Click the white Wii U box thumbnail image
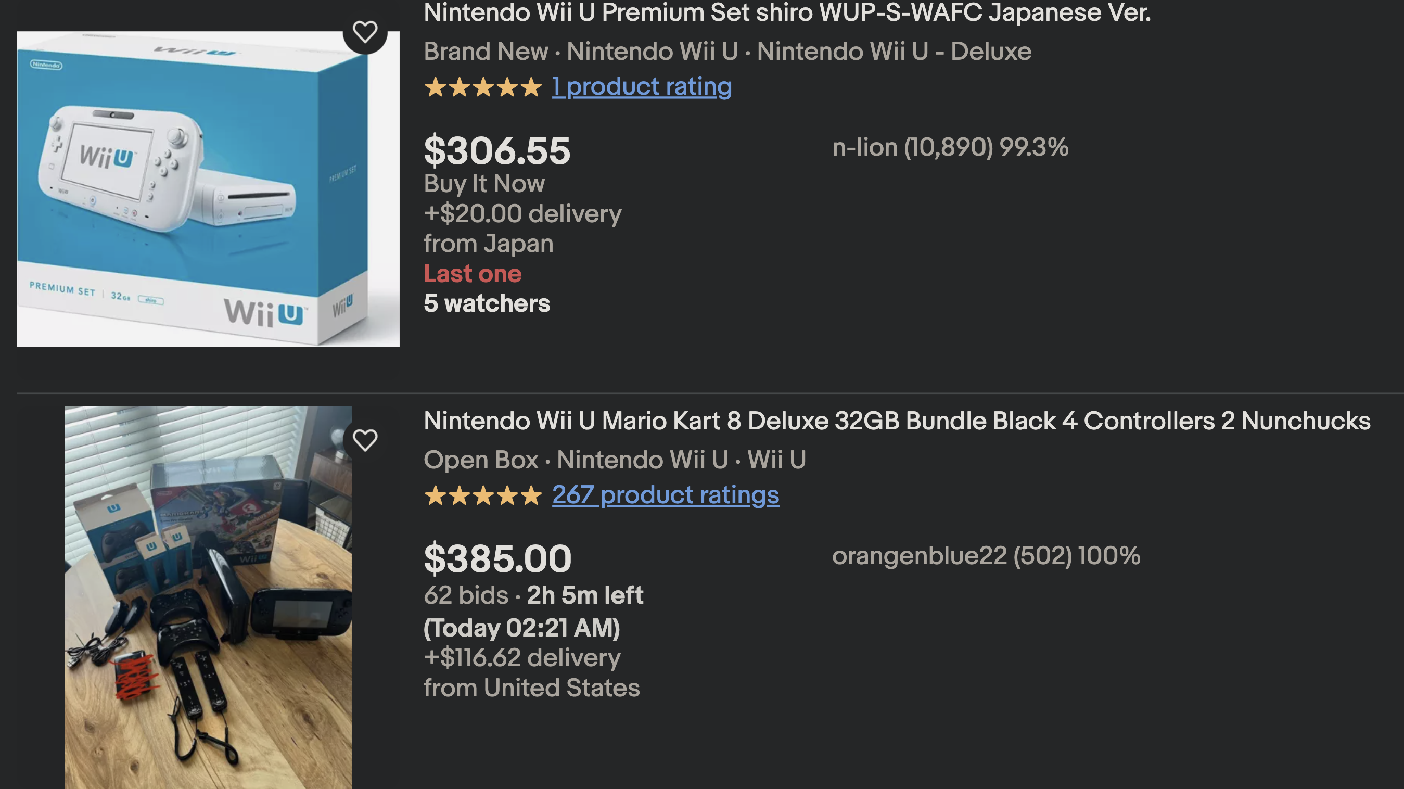1404x789 pixels. point(208,188)
